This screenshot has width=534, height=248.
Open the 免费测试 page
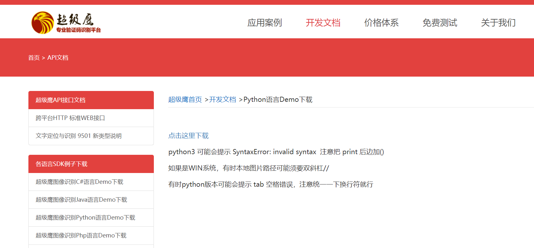coord(440,23)
